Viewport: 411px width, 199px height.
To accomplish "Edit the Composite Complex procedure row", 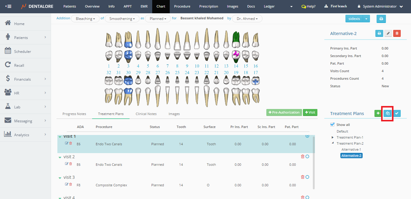I will point(67,184).
